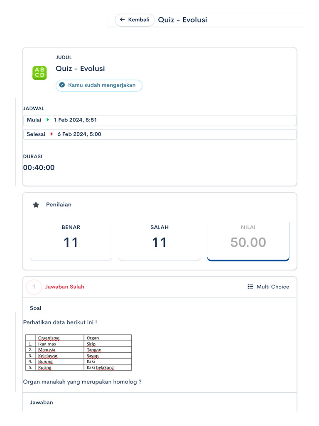Click the 00:40:00 duration value
This screenshot has height=426, width=319.
[39, 168]
